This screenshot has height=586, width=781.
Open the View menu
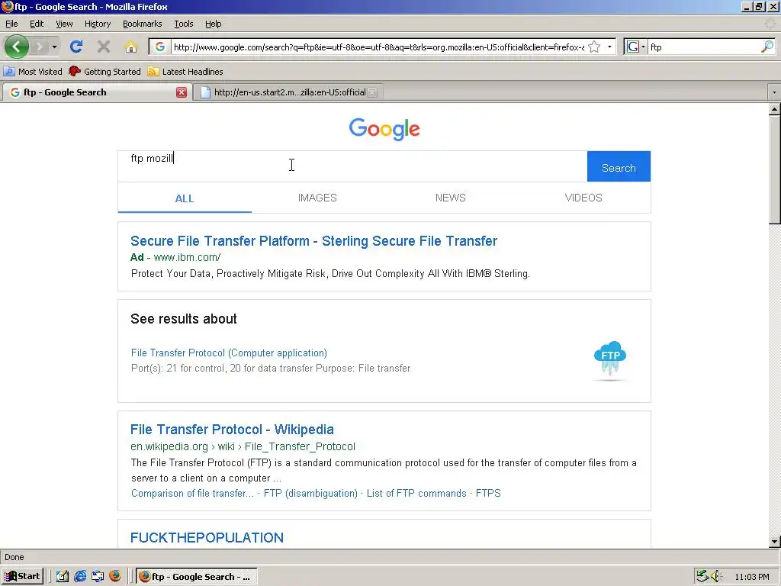coord(64,24)
